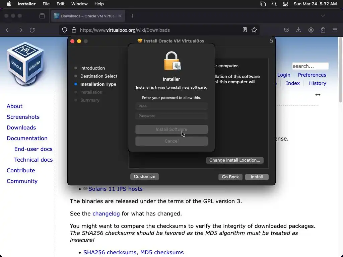This screenshot has width=343, height=257.
Task: Open the browser extensions icon
Action: tap(323, 30)
